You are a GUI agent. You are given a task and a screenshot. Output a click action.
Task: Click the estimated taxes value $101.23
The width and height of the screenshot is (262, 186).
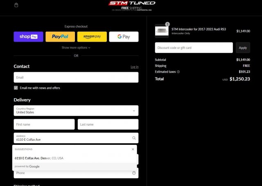click(244, 72)
